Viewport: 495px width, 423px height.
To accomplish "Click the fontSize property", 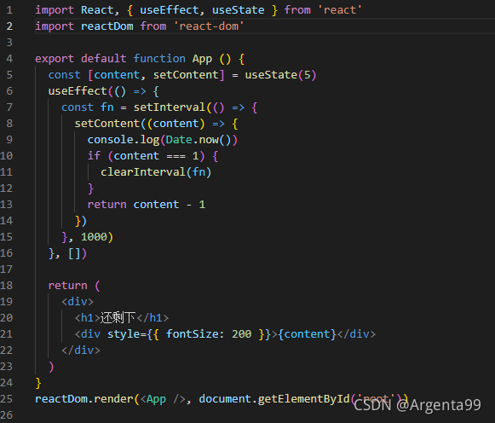I will click(193, 334).
